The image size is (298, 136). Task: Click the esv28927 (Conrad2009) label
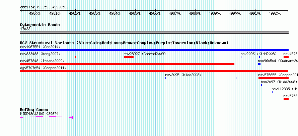145,54
